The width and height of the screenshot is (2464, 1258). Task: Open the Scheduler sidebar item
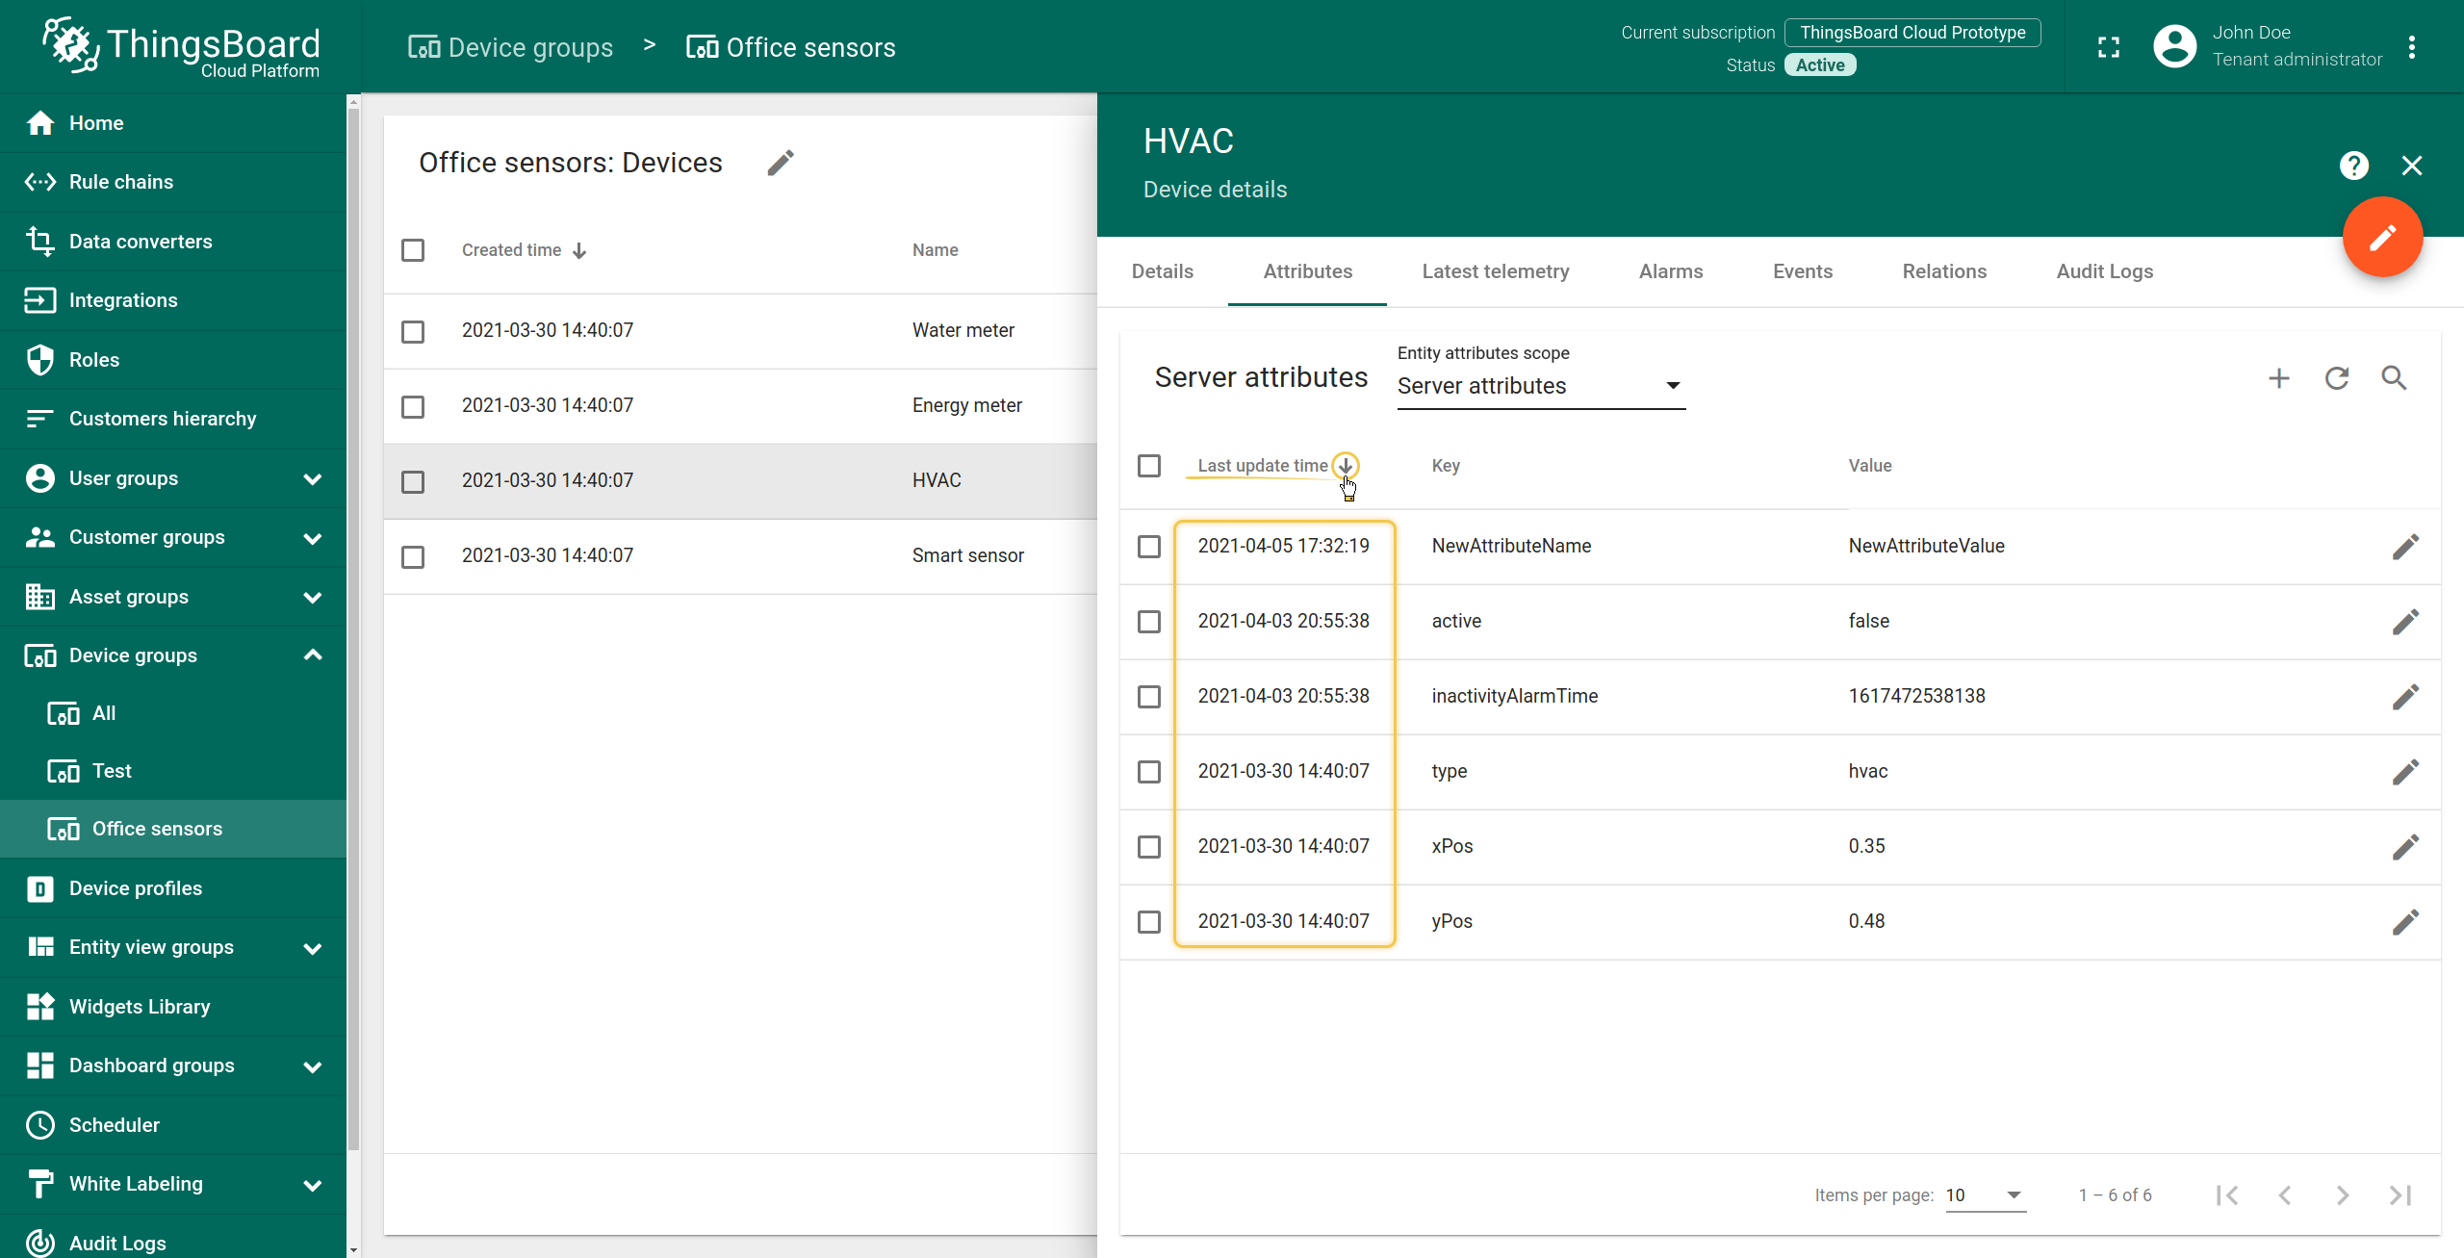pyautogui.click(x=173, y=1125)
